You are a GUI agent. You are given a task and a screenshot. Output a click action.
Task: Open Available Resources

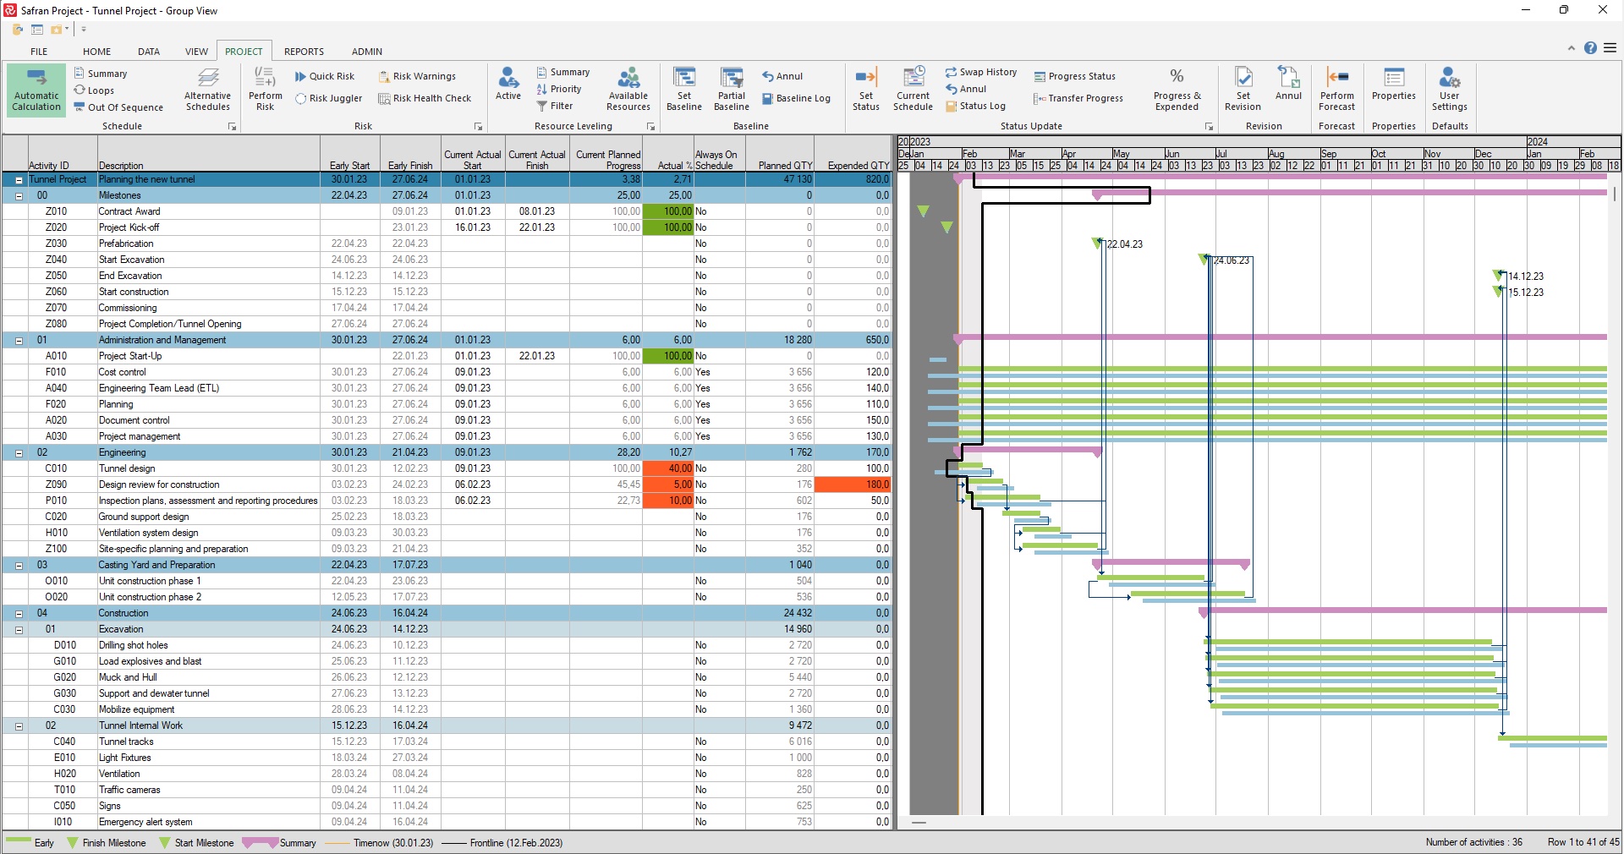[x=628, y=90]
